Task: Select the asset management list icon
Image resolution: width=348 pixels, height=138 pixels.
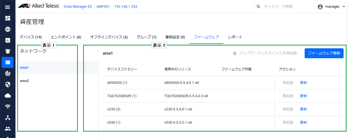Action: (8, 62)
